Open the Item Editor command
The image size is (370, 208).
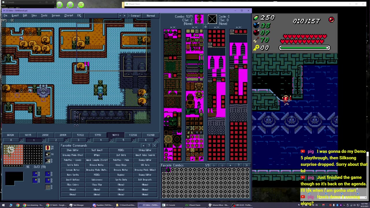[73, 150]
